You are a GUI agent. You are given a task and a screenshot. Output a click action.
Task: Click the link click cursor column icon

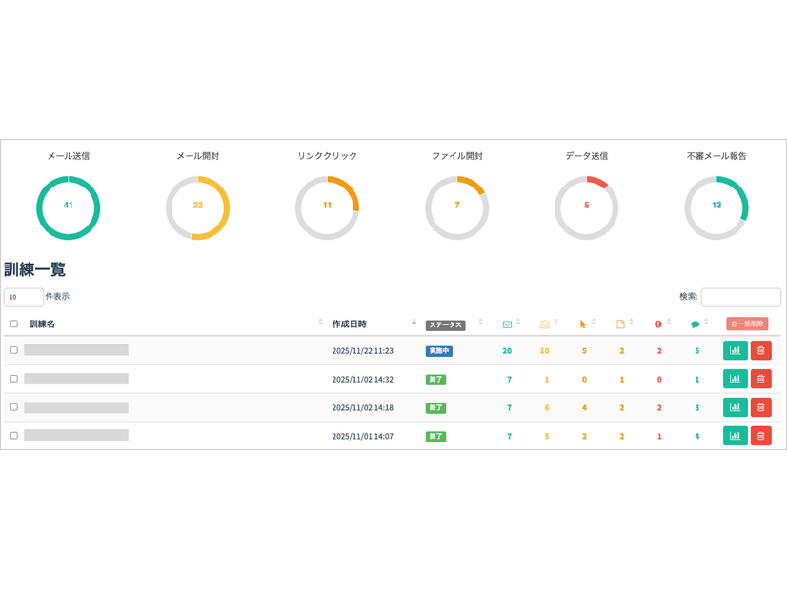coord(583,324)
